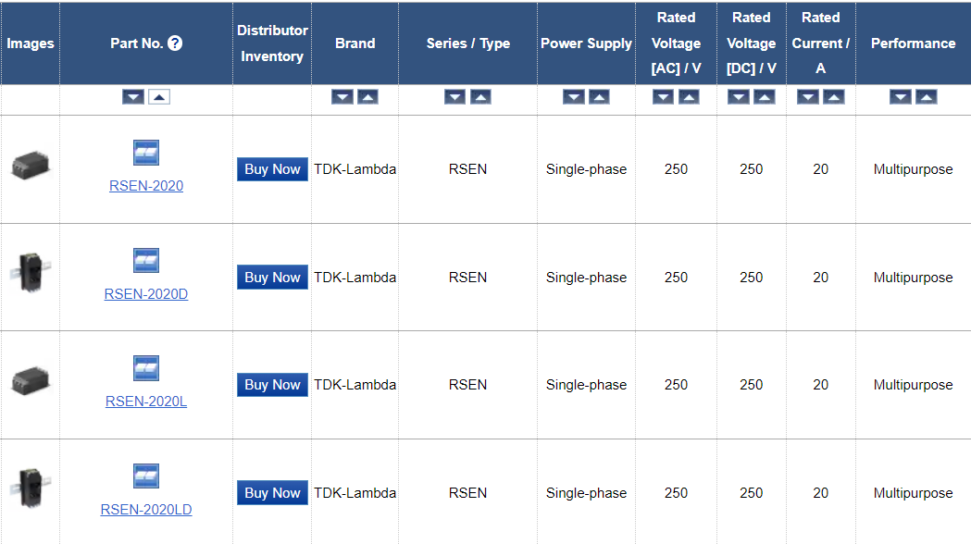Sort Part No. column ascending
Viewport: 971px width, 544px height.
click(x=159, y=97)
